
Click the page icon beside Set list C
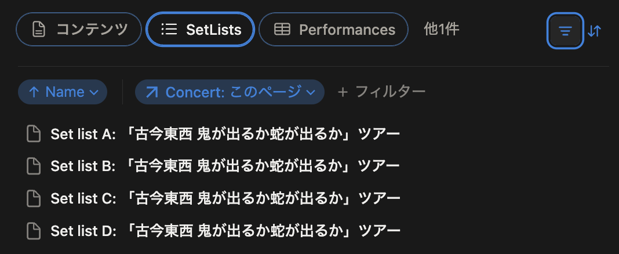[x=34, y=198]
